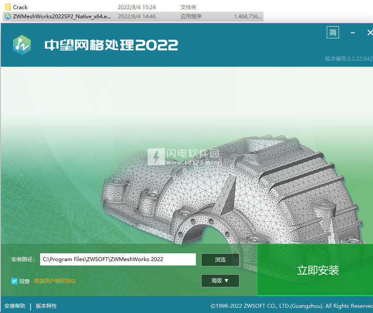Image resolution: width=373 pixels, height=313 pixels.
Task: Expand the 高级 advanced options dropdown
Action: (x=220, y=281)
